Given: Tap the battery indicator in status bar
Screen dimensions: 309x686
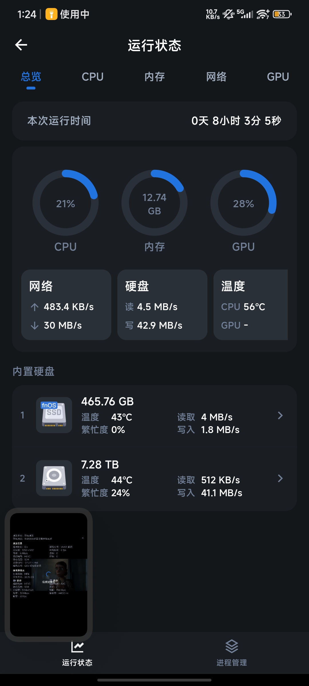Looking at the screenshot, I should 282,14.
